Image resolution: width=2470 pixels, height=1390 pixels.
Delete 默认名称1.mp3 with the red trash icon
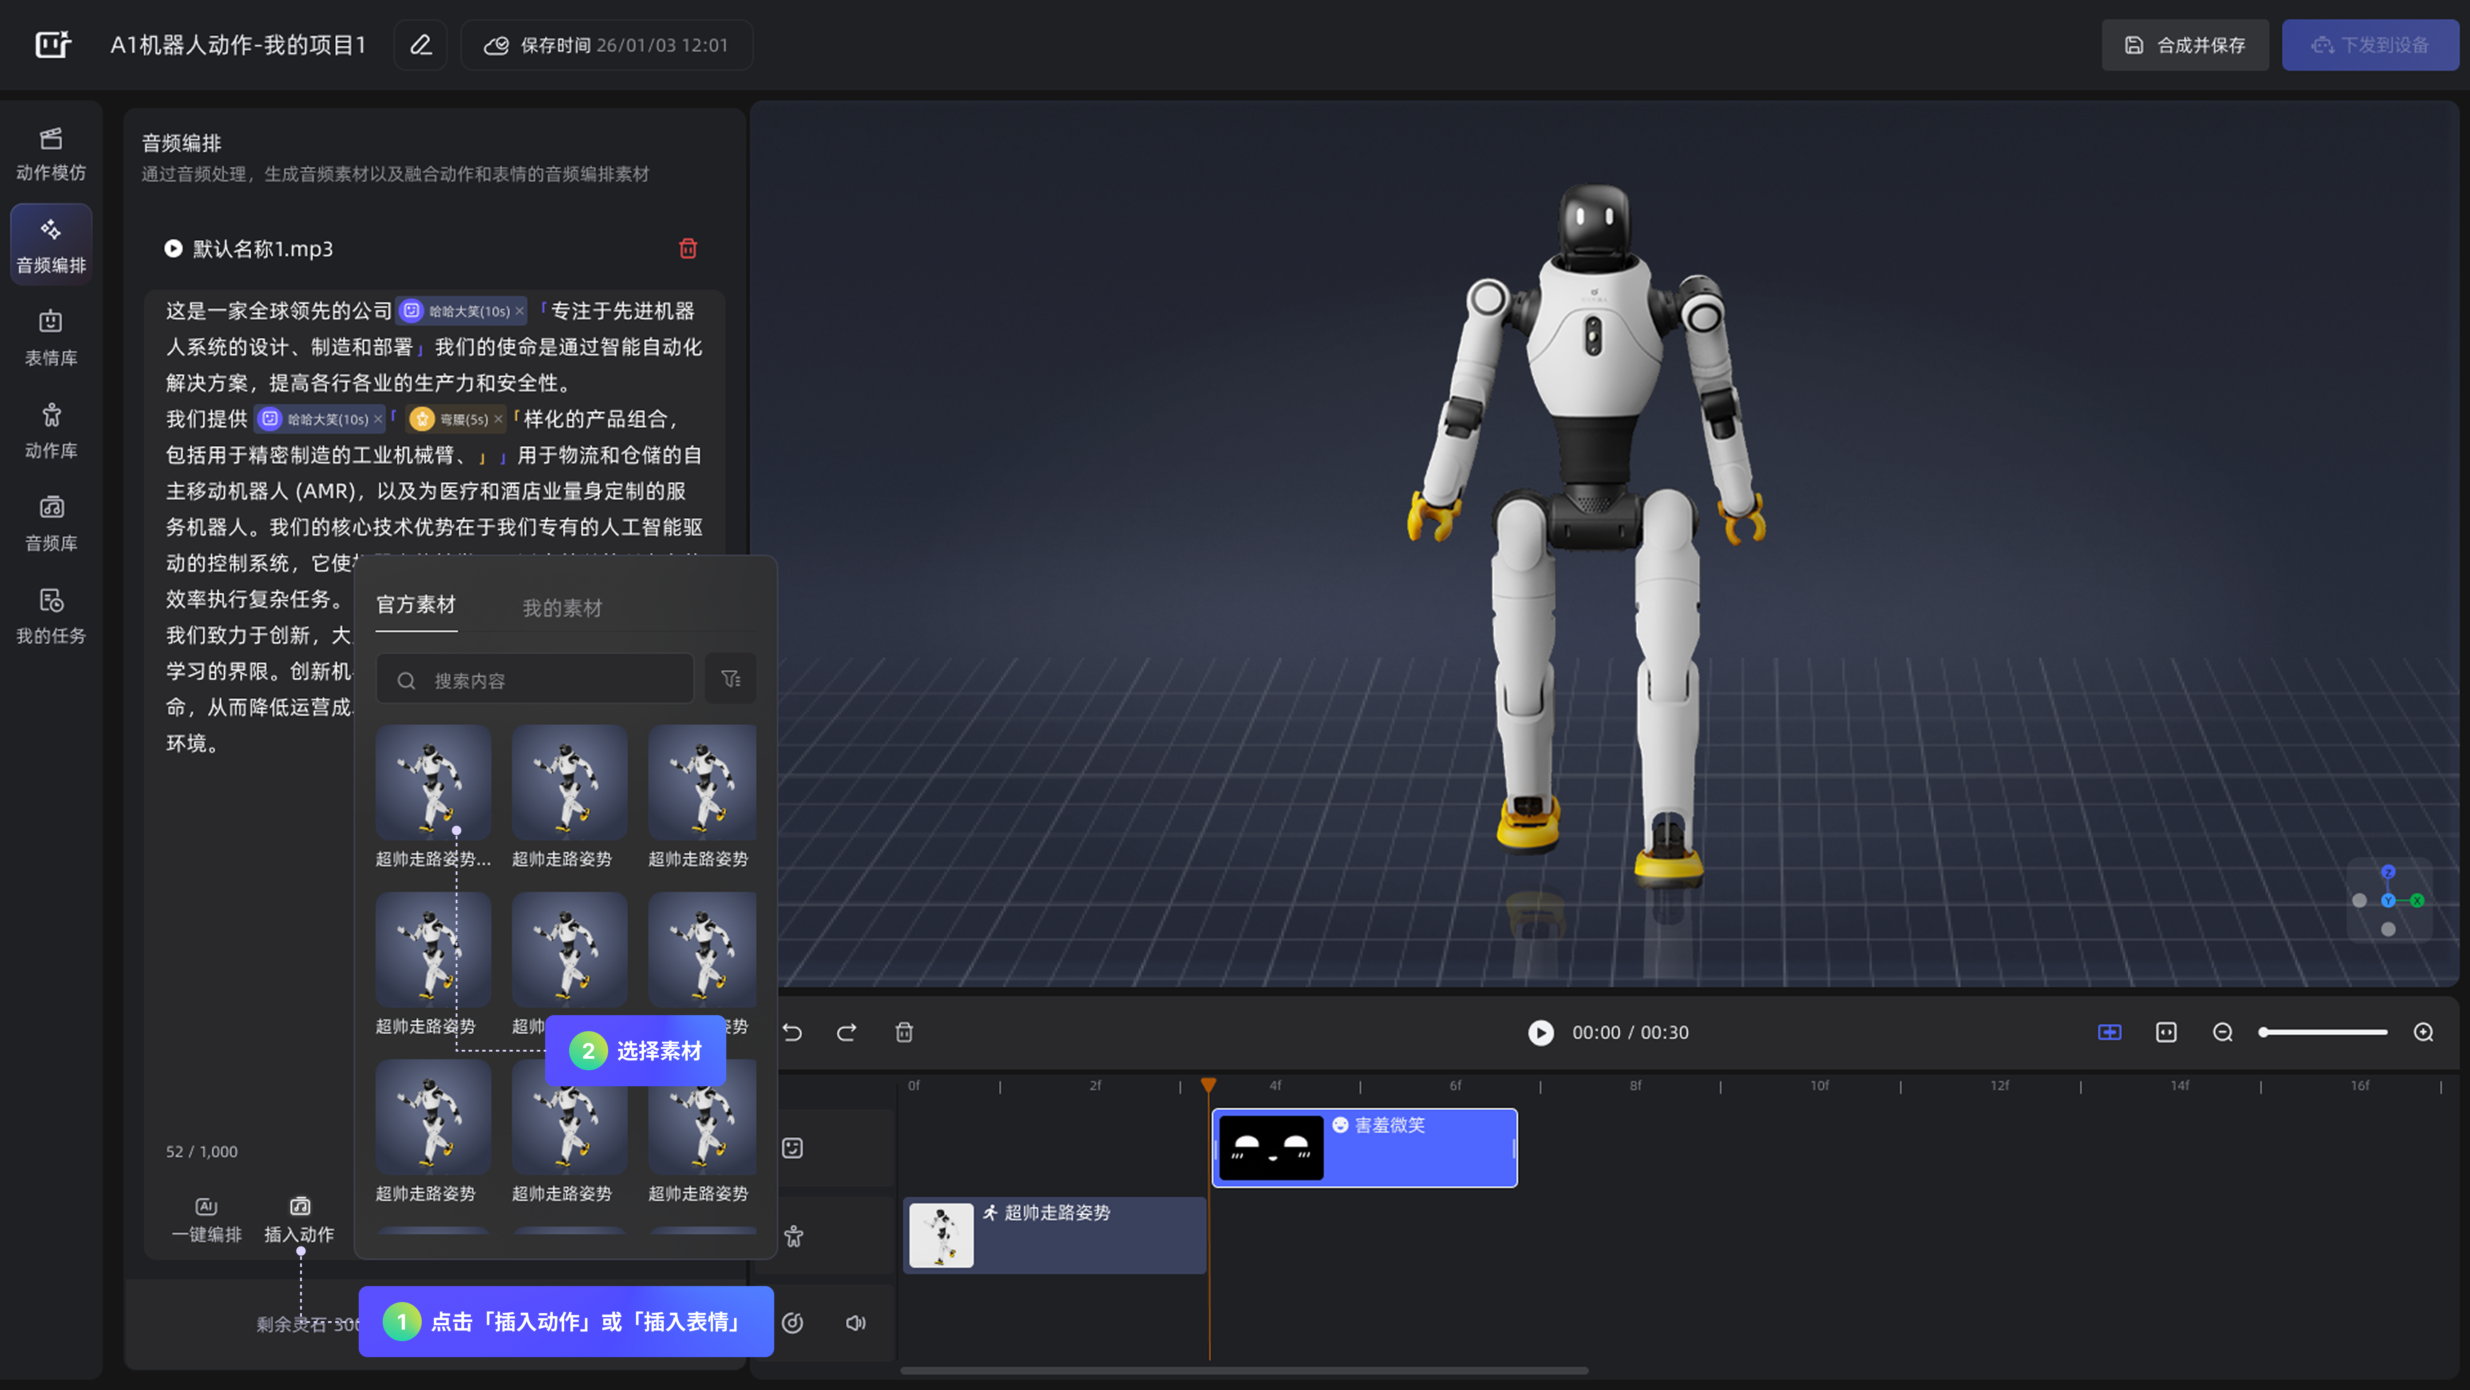[688, 248]
